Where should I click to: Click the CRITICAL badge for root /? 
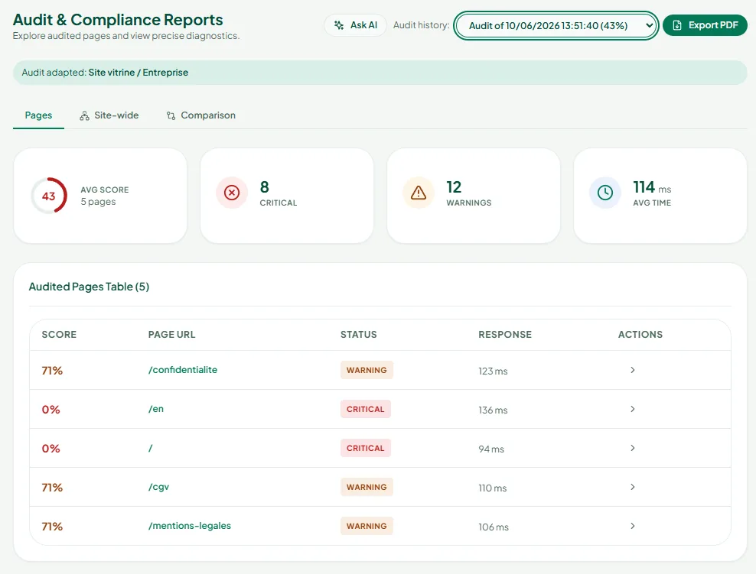366,448
